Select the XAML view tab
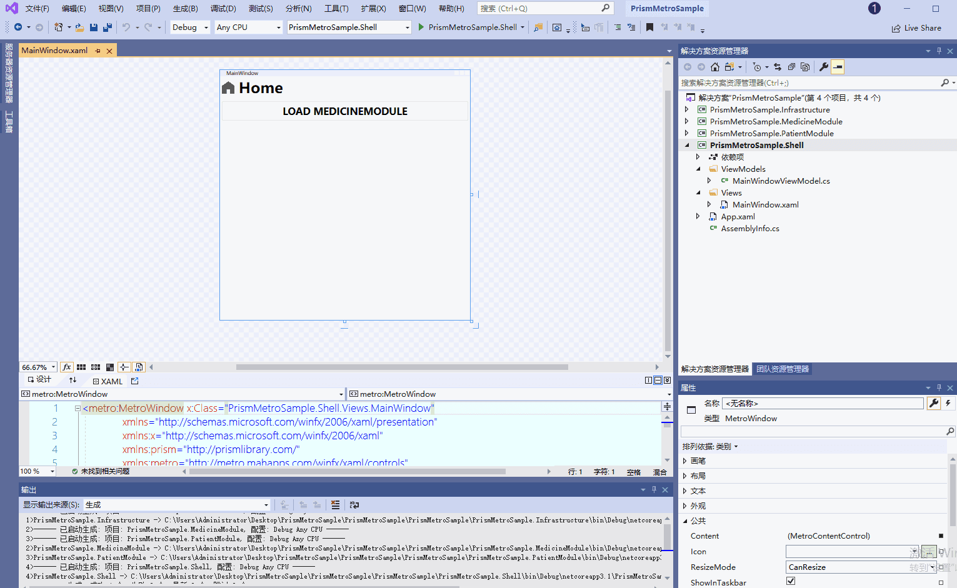 click(x=108, y=381)
